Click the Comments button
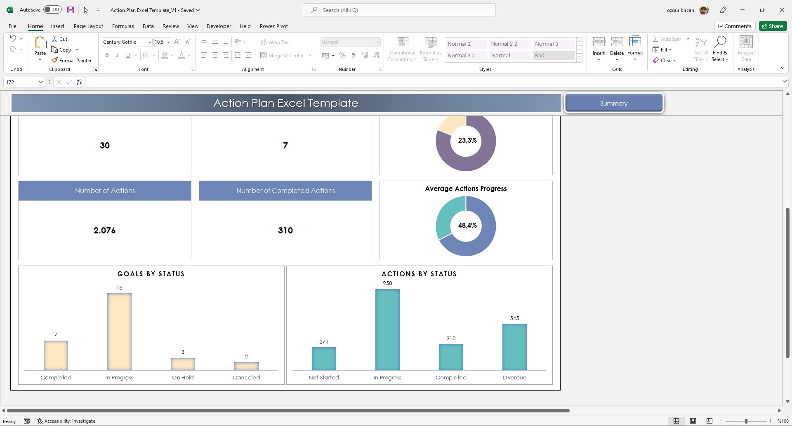This screenshot has width=792, height=426. (x=735, y=26)
